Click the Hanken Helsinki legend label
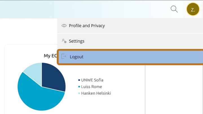The image size is (203, 114). click(96, 93)
